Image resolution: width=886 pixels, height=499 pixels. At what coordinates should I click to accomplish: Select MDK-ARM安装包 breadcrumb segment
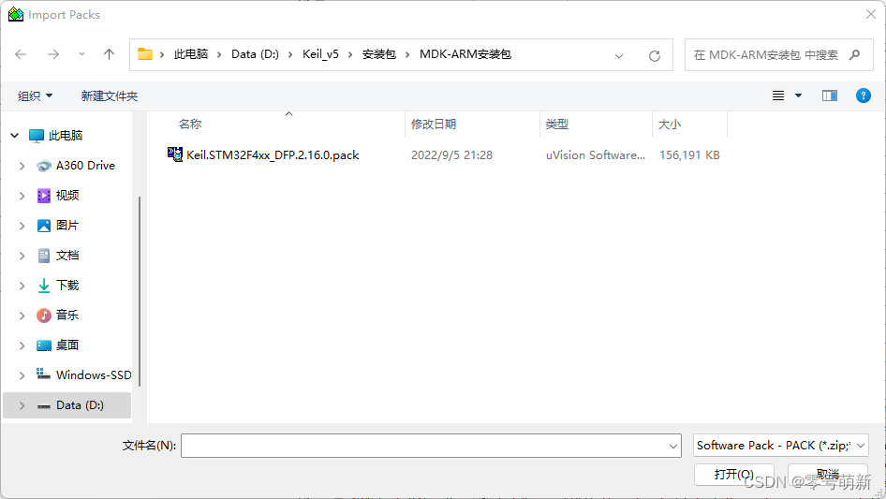[x=465, y=54]
